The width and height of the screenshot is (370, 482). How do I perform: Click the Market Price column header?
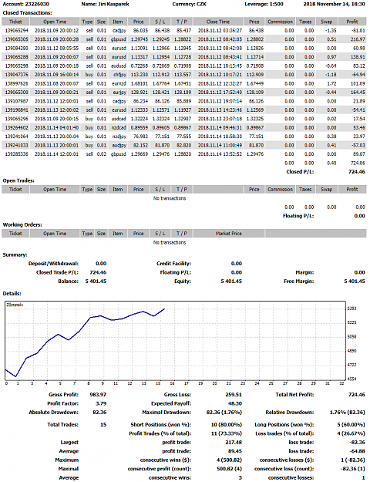point(229,234)
